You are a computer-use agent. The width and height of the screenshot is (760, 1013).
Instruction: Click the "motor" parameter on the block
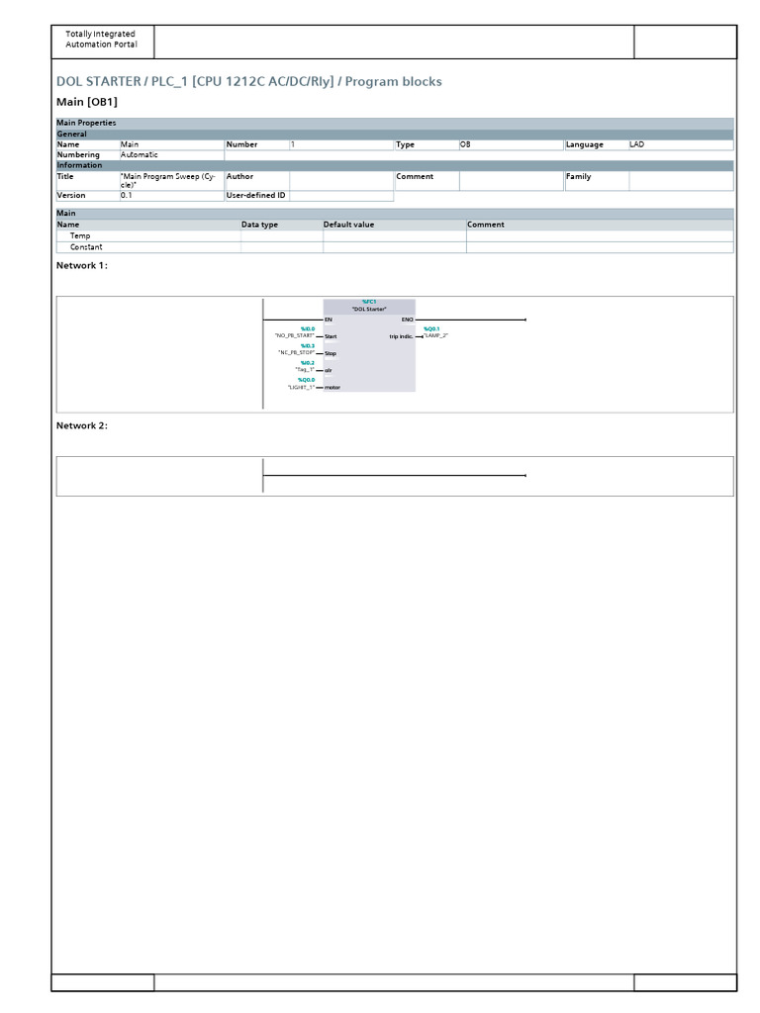(x=332, y=388)
